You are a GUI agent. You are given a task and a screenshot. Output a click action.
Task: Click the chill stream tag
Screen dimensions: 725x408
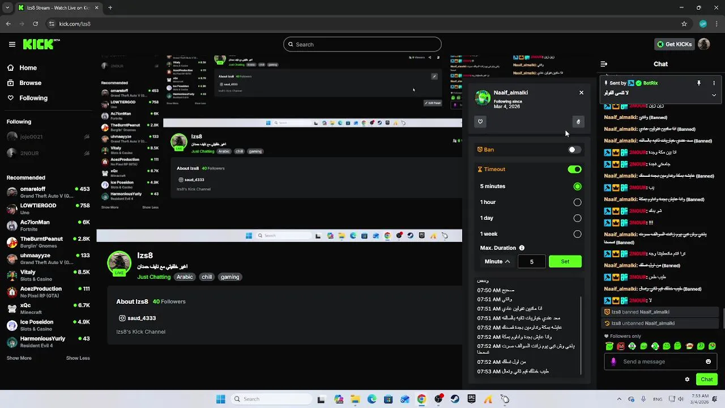(207, 277)
